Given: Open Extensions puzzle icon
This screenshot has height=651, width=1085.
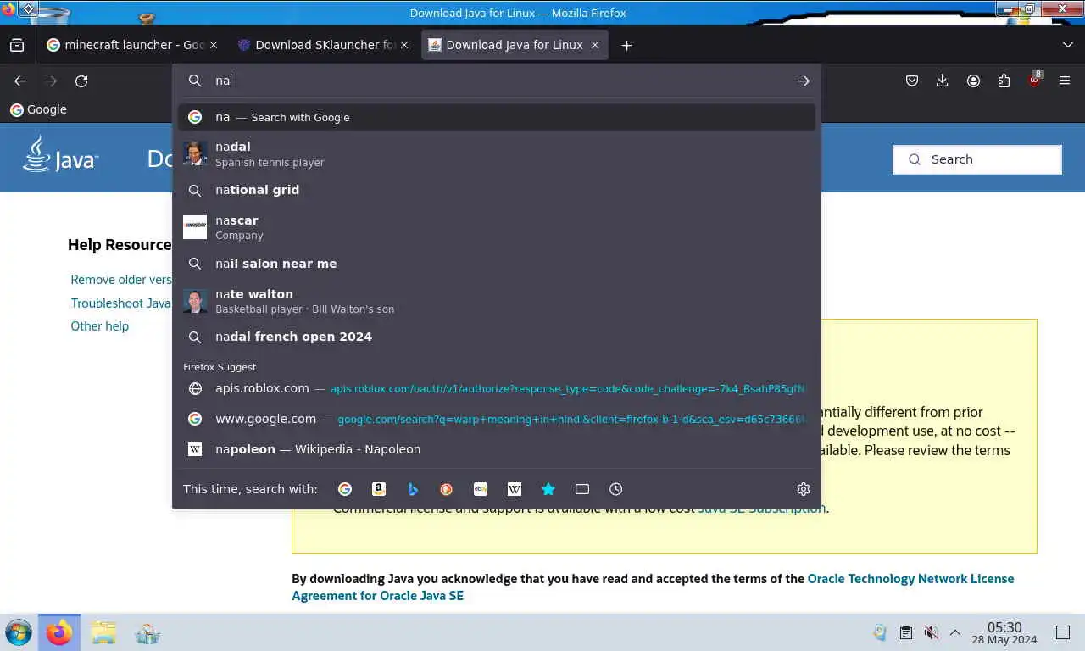Looking at the screenshot, I should tap(1004, 81).
